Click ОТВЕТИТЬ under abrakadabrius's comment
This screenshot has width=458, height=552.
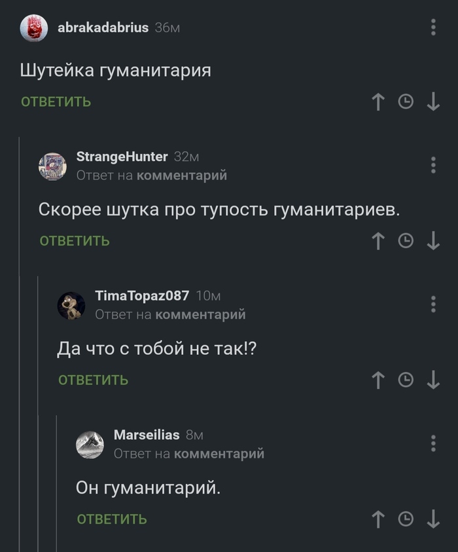(x=55, y=102)
